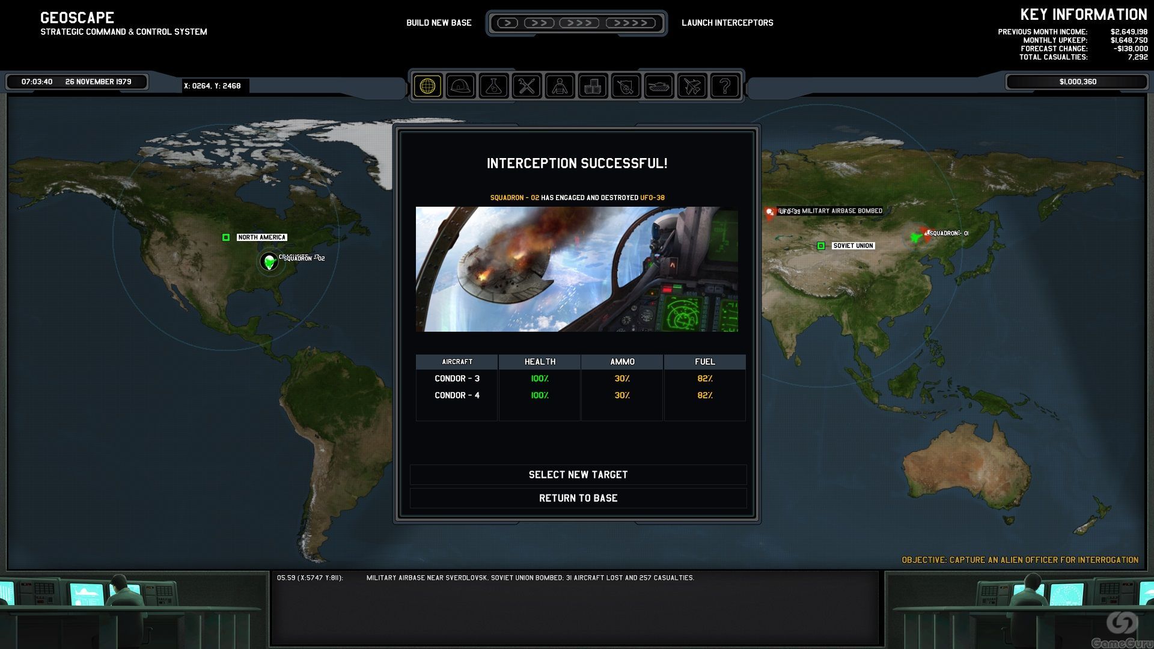
Task: Click the Health column header
Action: [540, 362]
